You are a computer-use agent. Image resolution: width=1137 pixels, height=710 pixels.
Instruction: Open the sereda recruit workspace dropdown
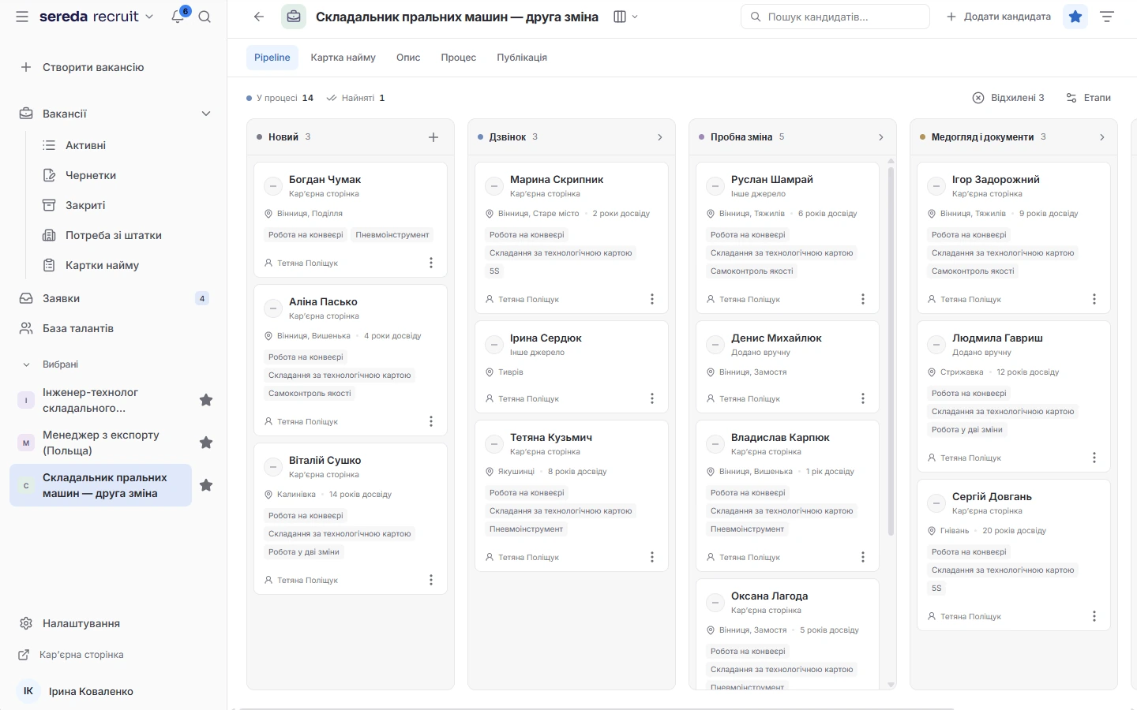[x=96, y=17]
